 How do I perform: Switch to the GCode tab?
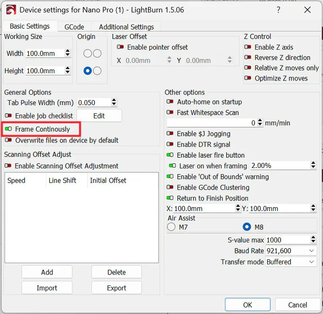click(x=74, y=27)
